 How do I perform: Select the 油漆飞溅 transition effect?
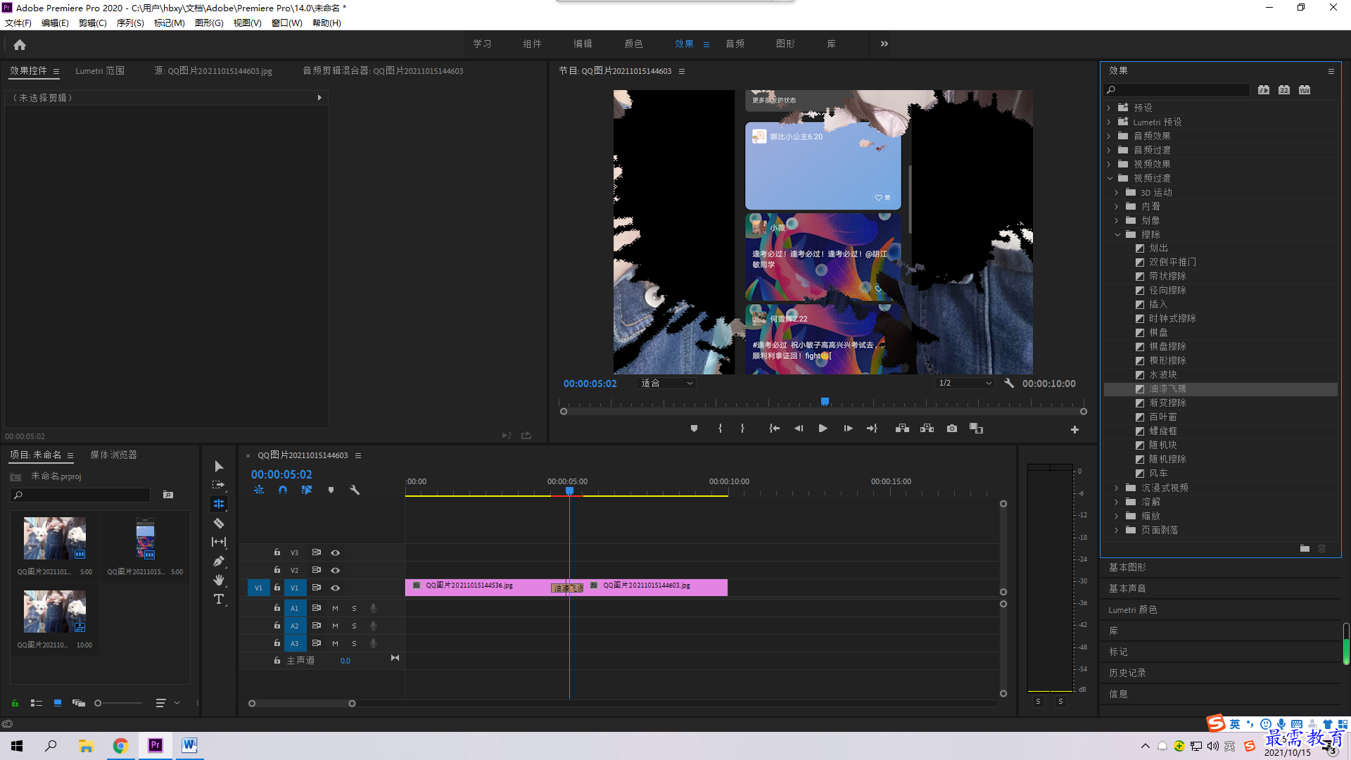[1167, 388]
